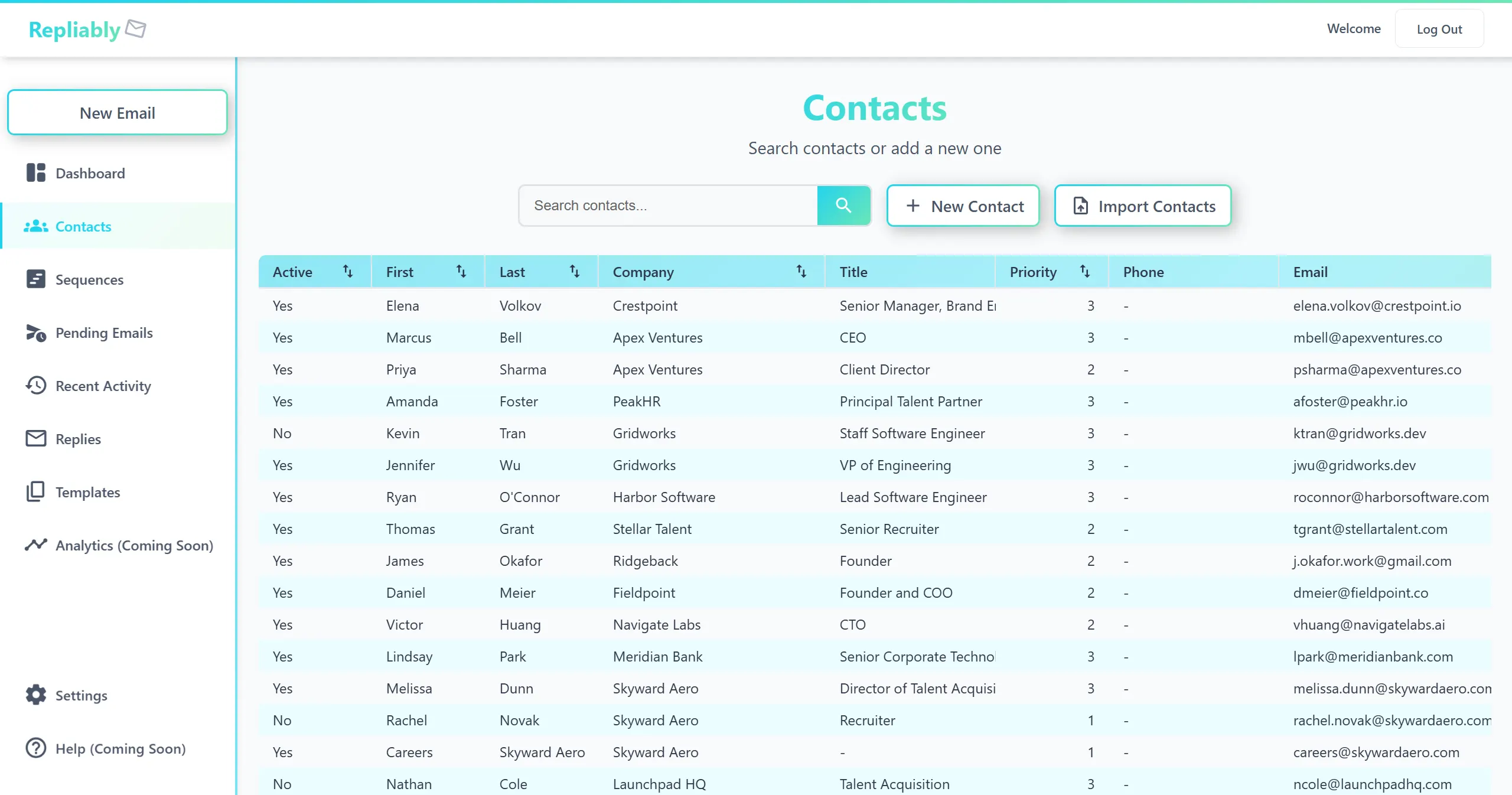
Task: Select Contacts in the navigation menu
Action: [x=83, y=226]
